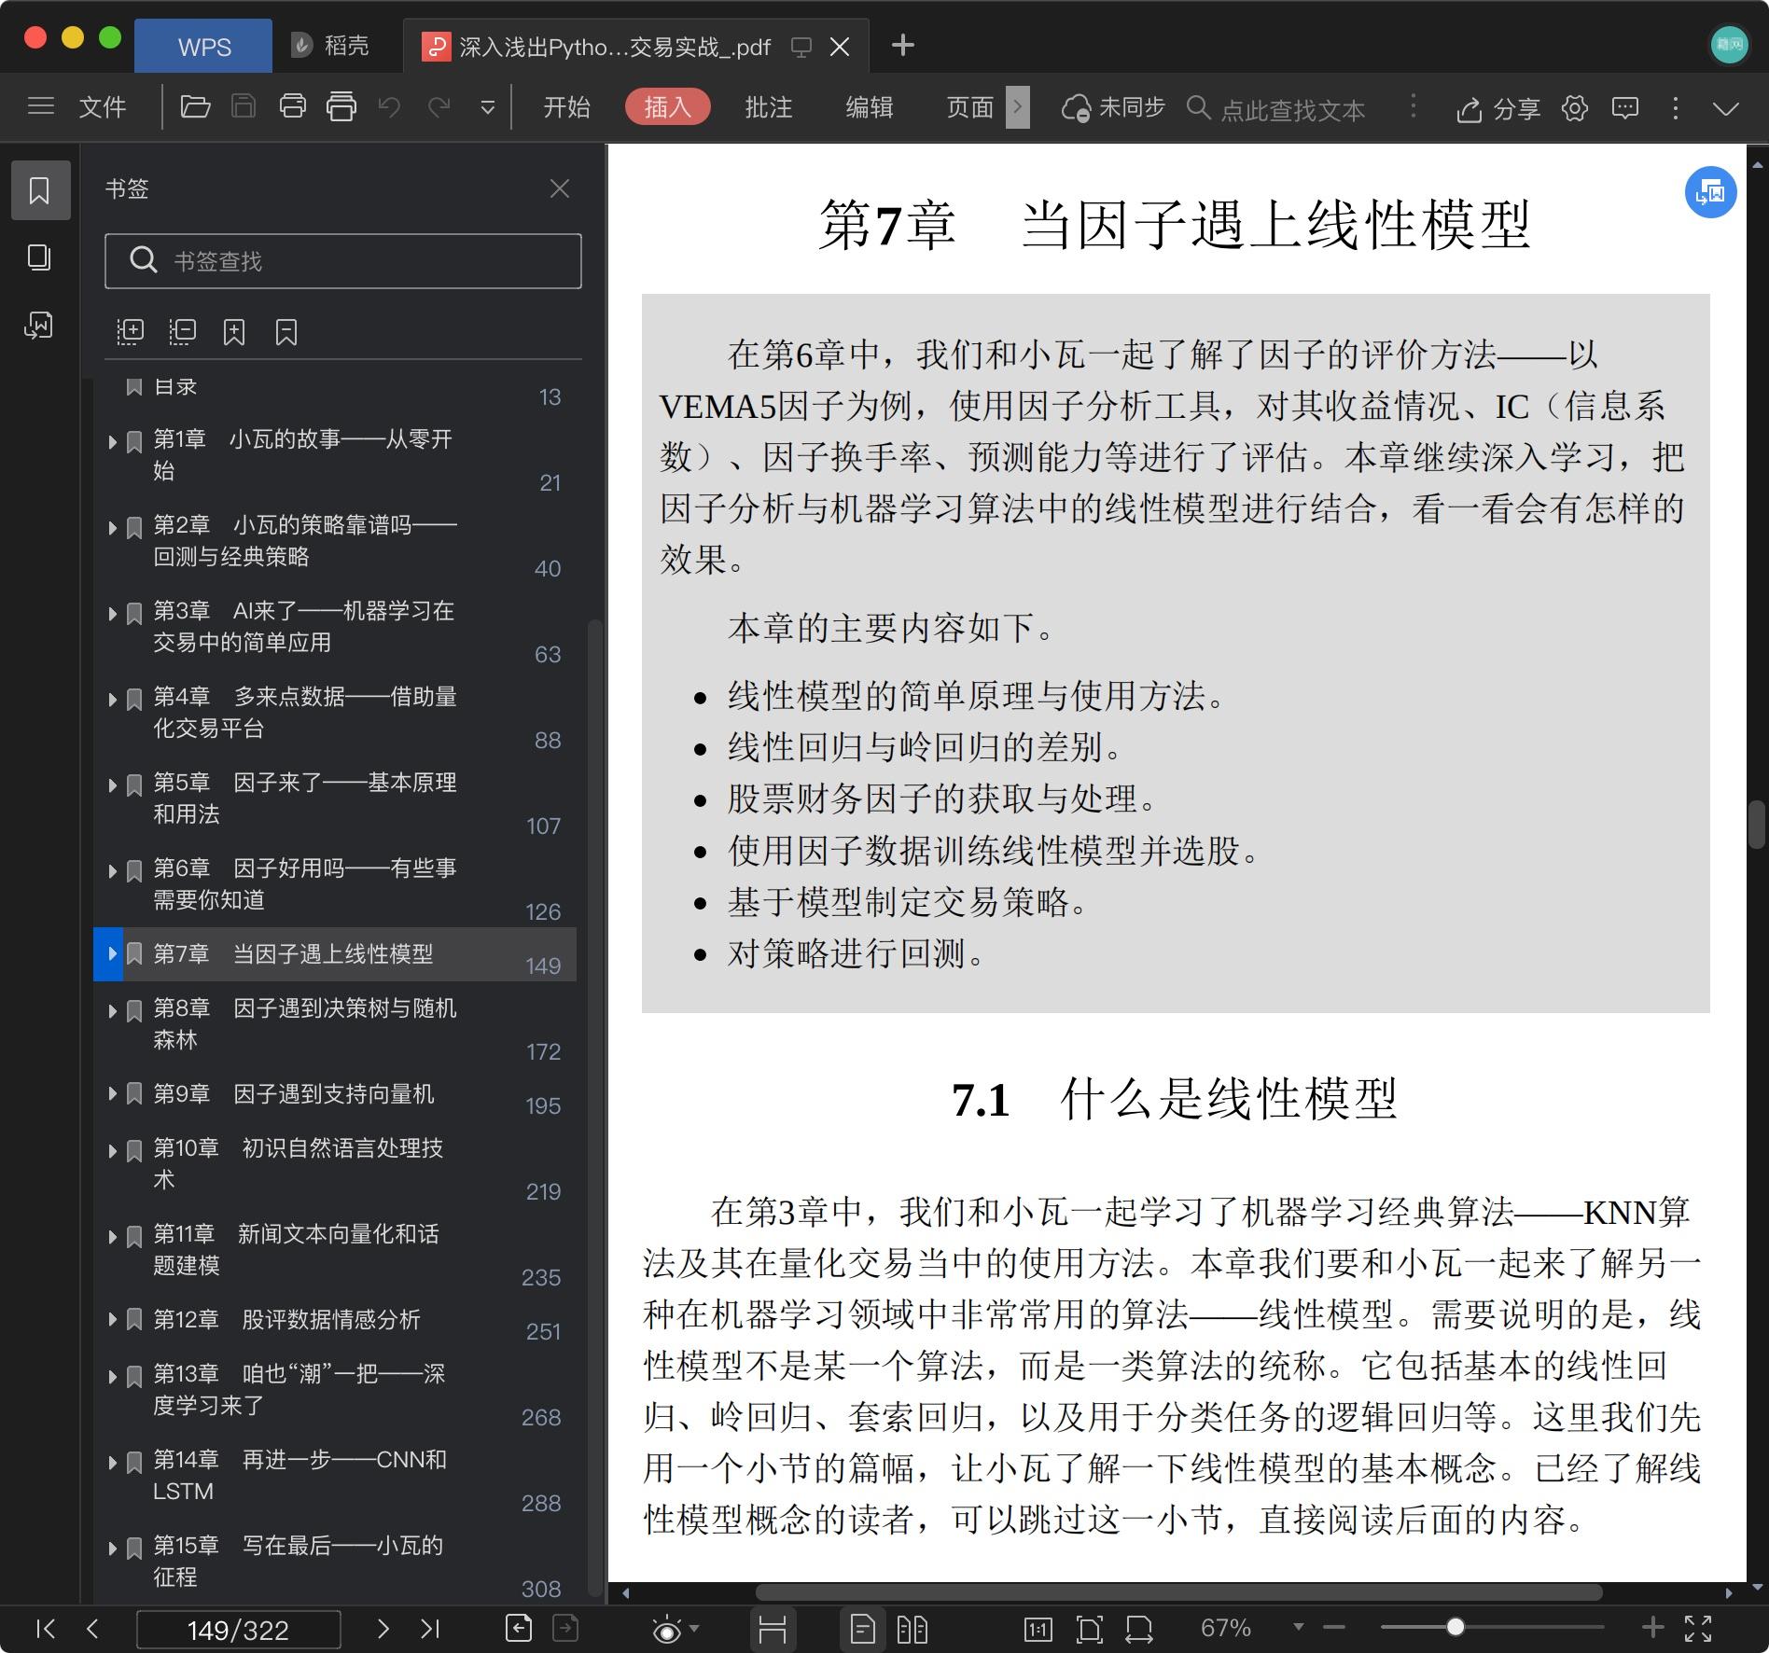The image size is (1769, 1653).
Task: Go to the first page
Action: pyautogui.click(x=45, y=1629)
